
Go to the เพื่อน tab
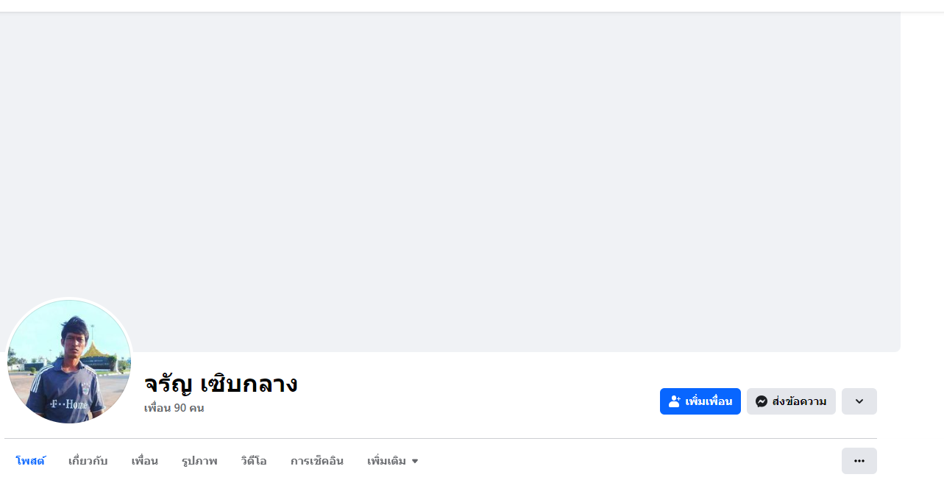pyautogui.click(x=144, y=462)
